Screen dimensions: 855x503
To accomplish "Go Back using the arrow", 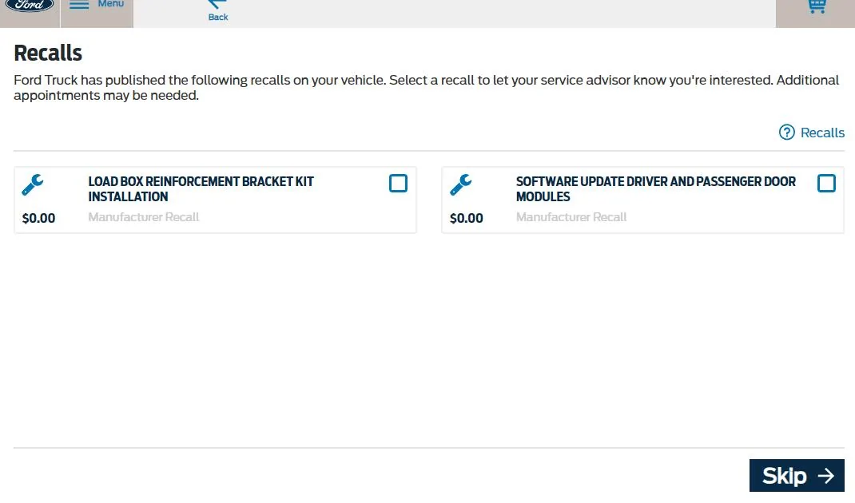I will coord(218,10).
